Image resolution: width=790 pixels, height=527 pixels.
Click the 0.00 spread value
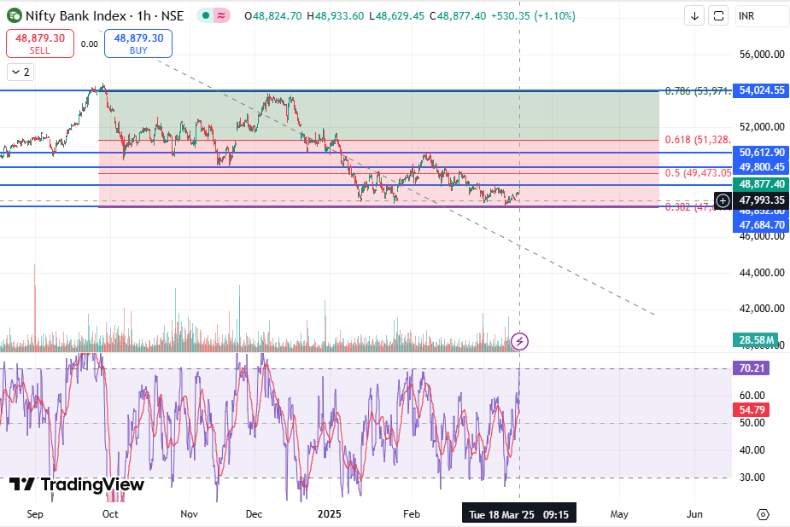click(x=89, y=43)
